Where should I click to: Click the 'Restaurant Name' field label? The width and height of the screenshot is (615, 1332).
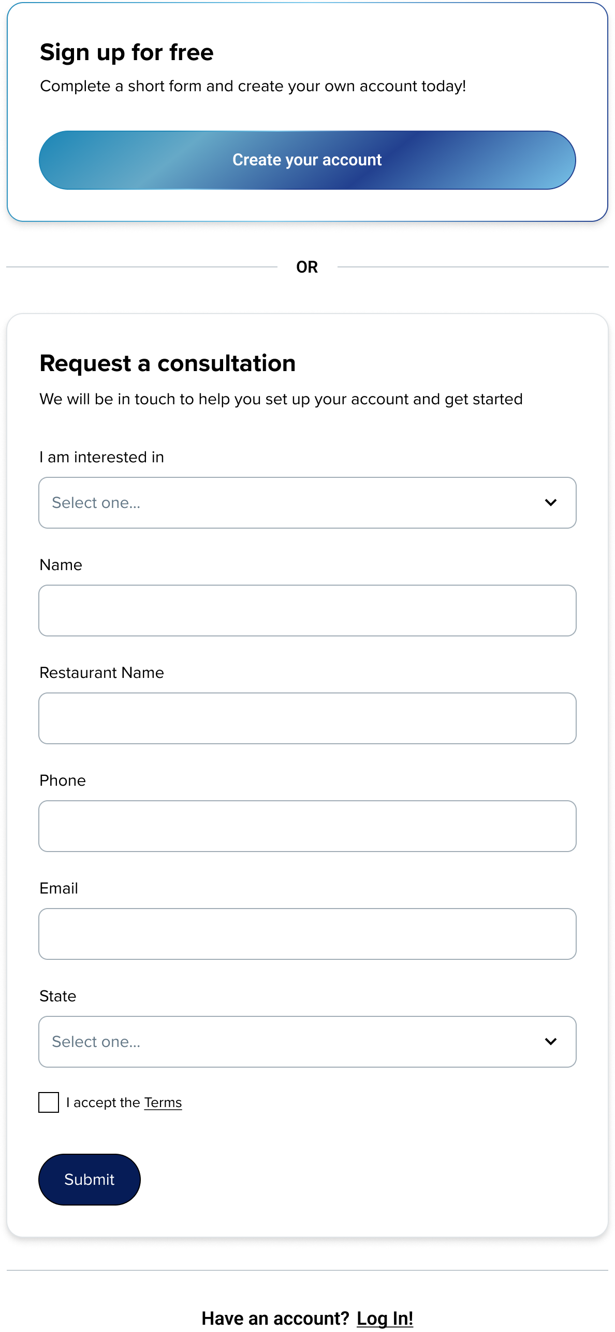pyautogui.click(x=102, y=673)
